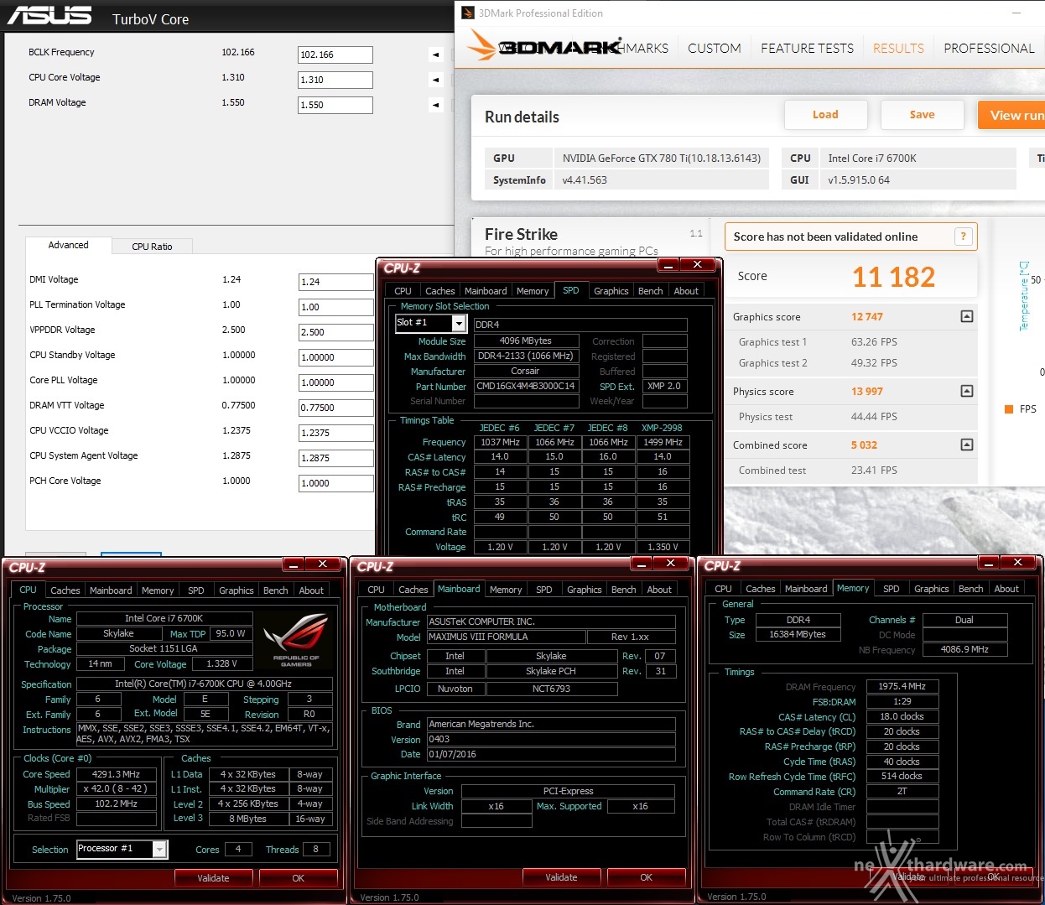Image resolution: width=1045 pixels, height=905 pixels.
Task: Click the CPU VCCIO Voltage input field
Action: point(336,433)
